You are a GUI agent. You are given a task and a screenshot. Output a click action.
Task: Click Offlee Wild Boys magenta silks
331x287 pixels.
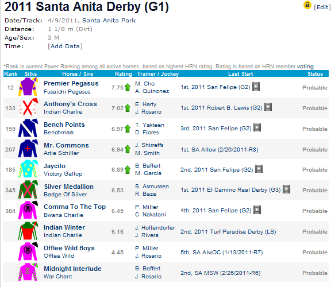28,251
